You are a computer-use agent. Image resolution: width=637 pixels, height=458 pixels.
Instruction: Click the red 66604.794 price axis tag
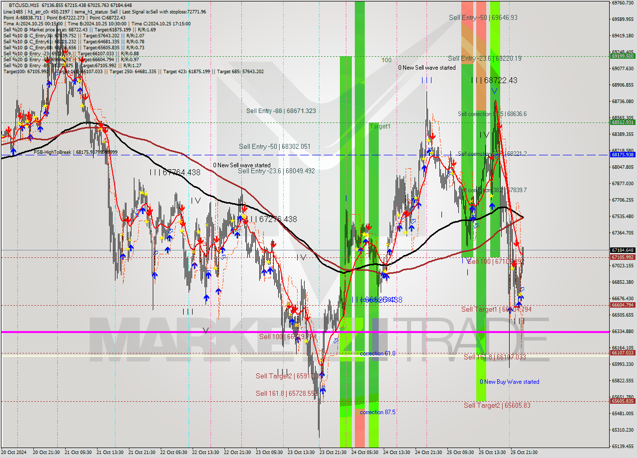pos(622,305)
